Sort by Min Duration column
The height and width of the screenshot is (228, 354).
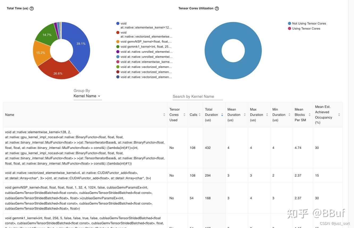[289, 115]
